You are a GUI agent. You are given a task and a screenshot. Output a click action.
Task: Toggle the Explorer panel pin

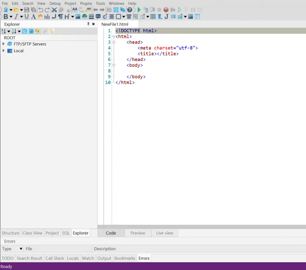click(88, 24)
